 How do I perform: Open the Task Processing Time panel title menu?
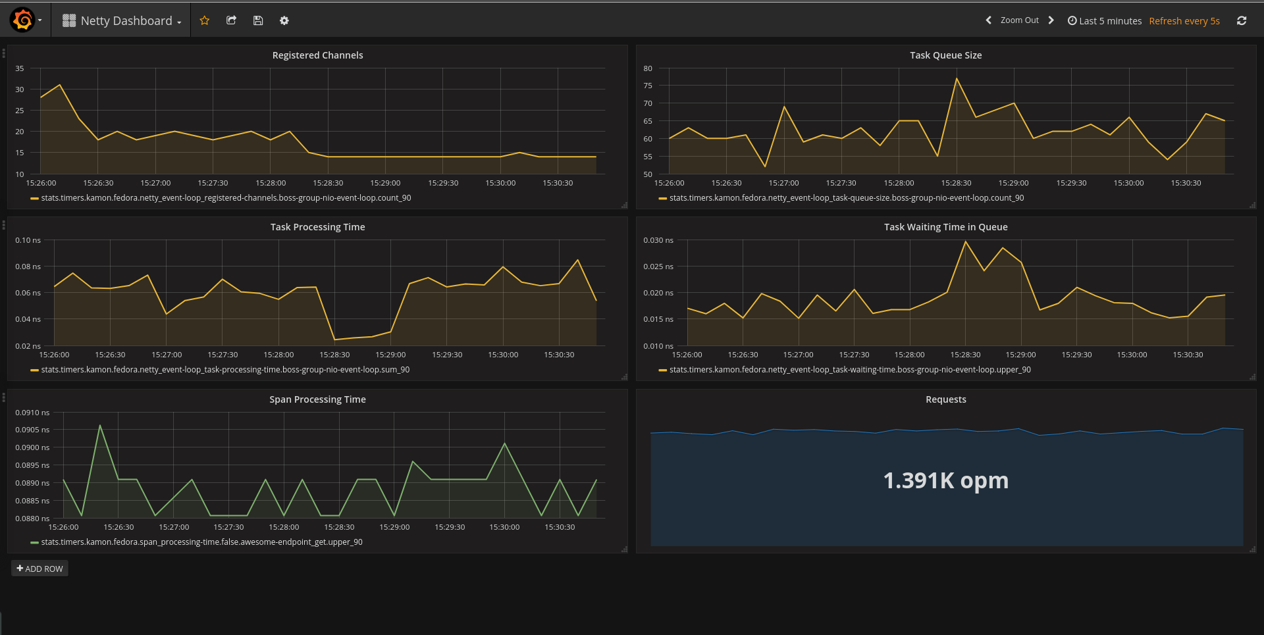click(x=317, y=227)
